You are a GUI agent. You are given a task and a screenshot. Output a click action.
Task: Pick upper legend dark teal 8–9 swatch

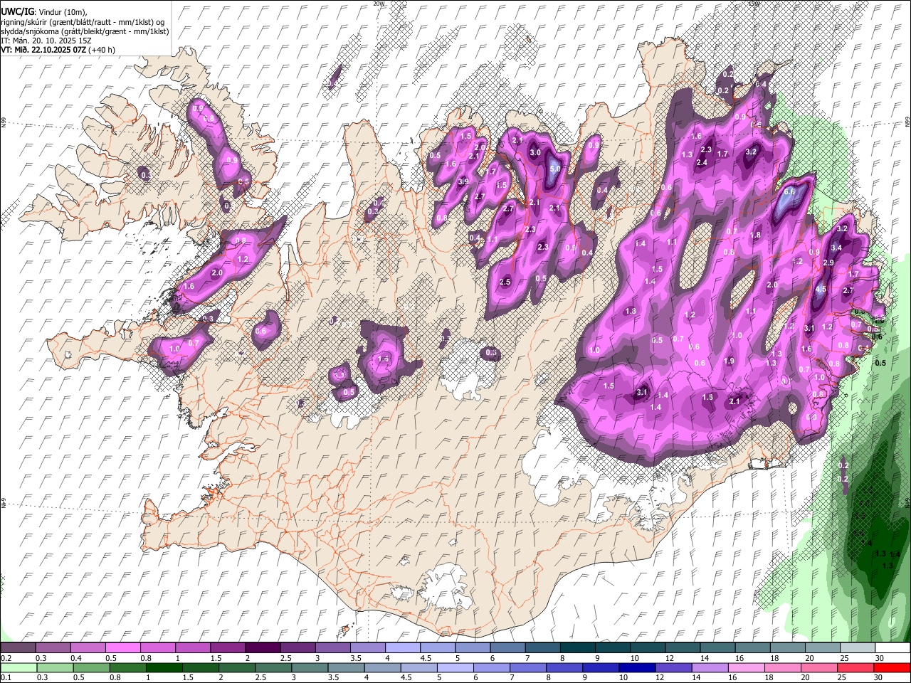point(577,648)
